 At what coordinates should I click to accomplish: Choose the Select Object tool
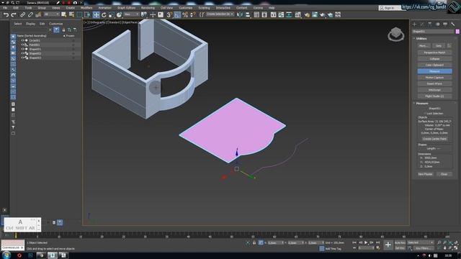[64, 14]
